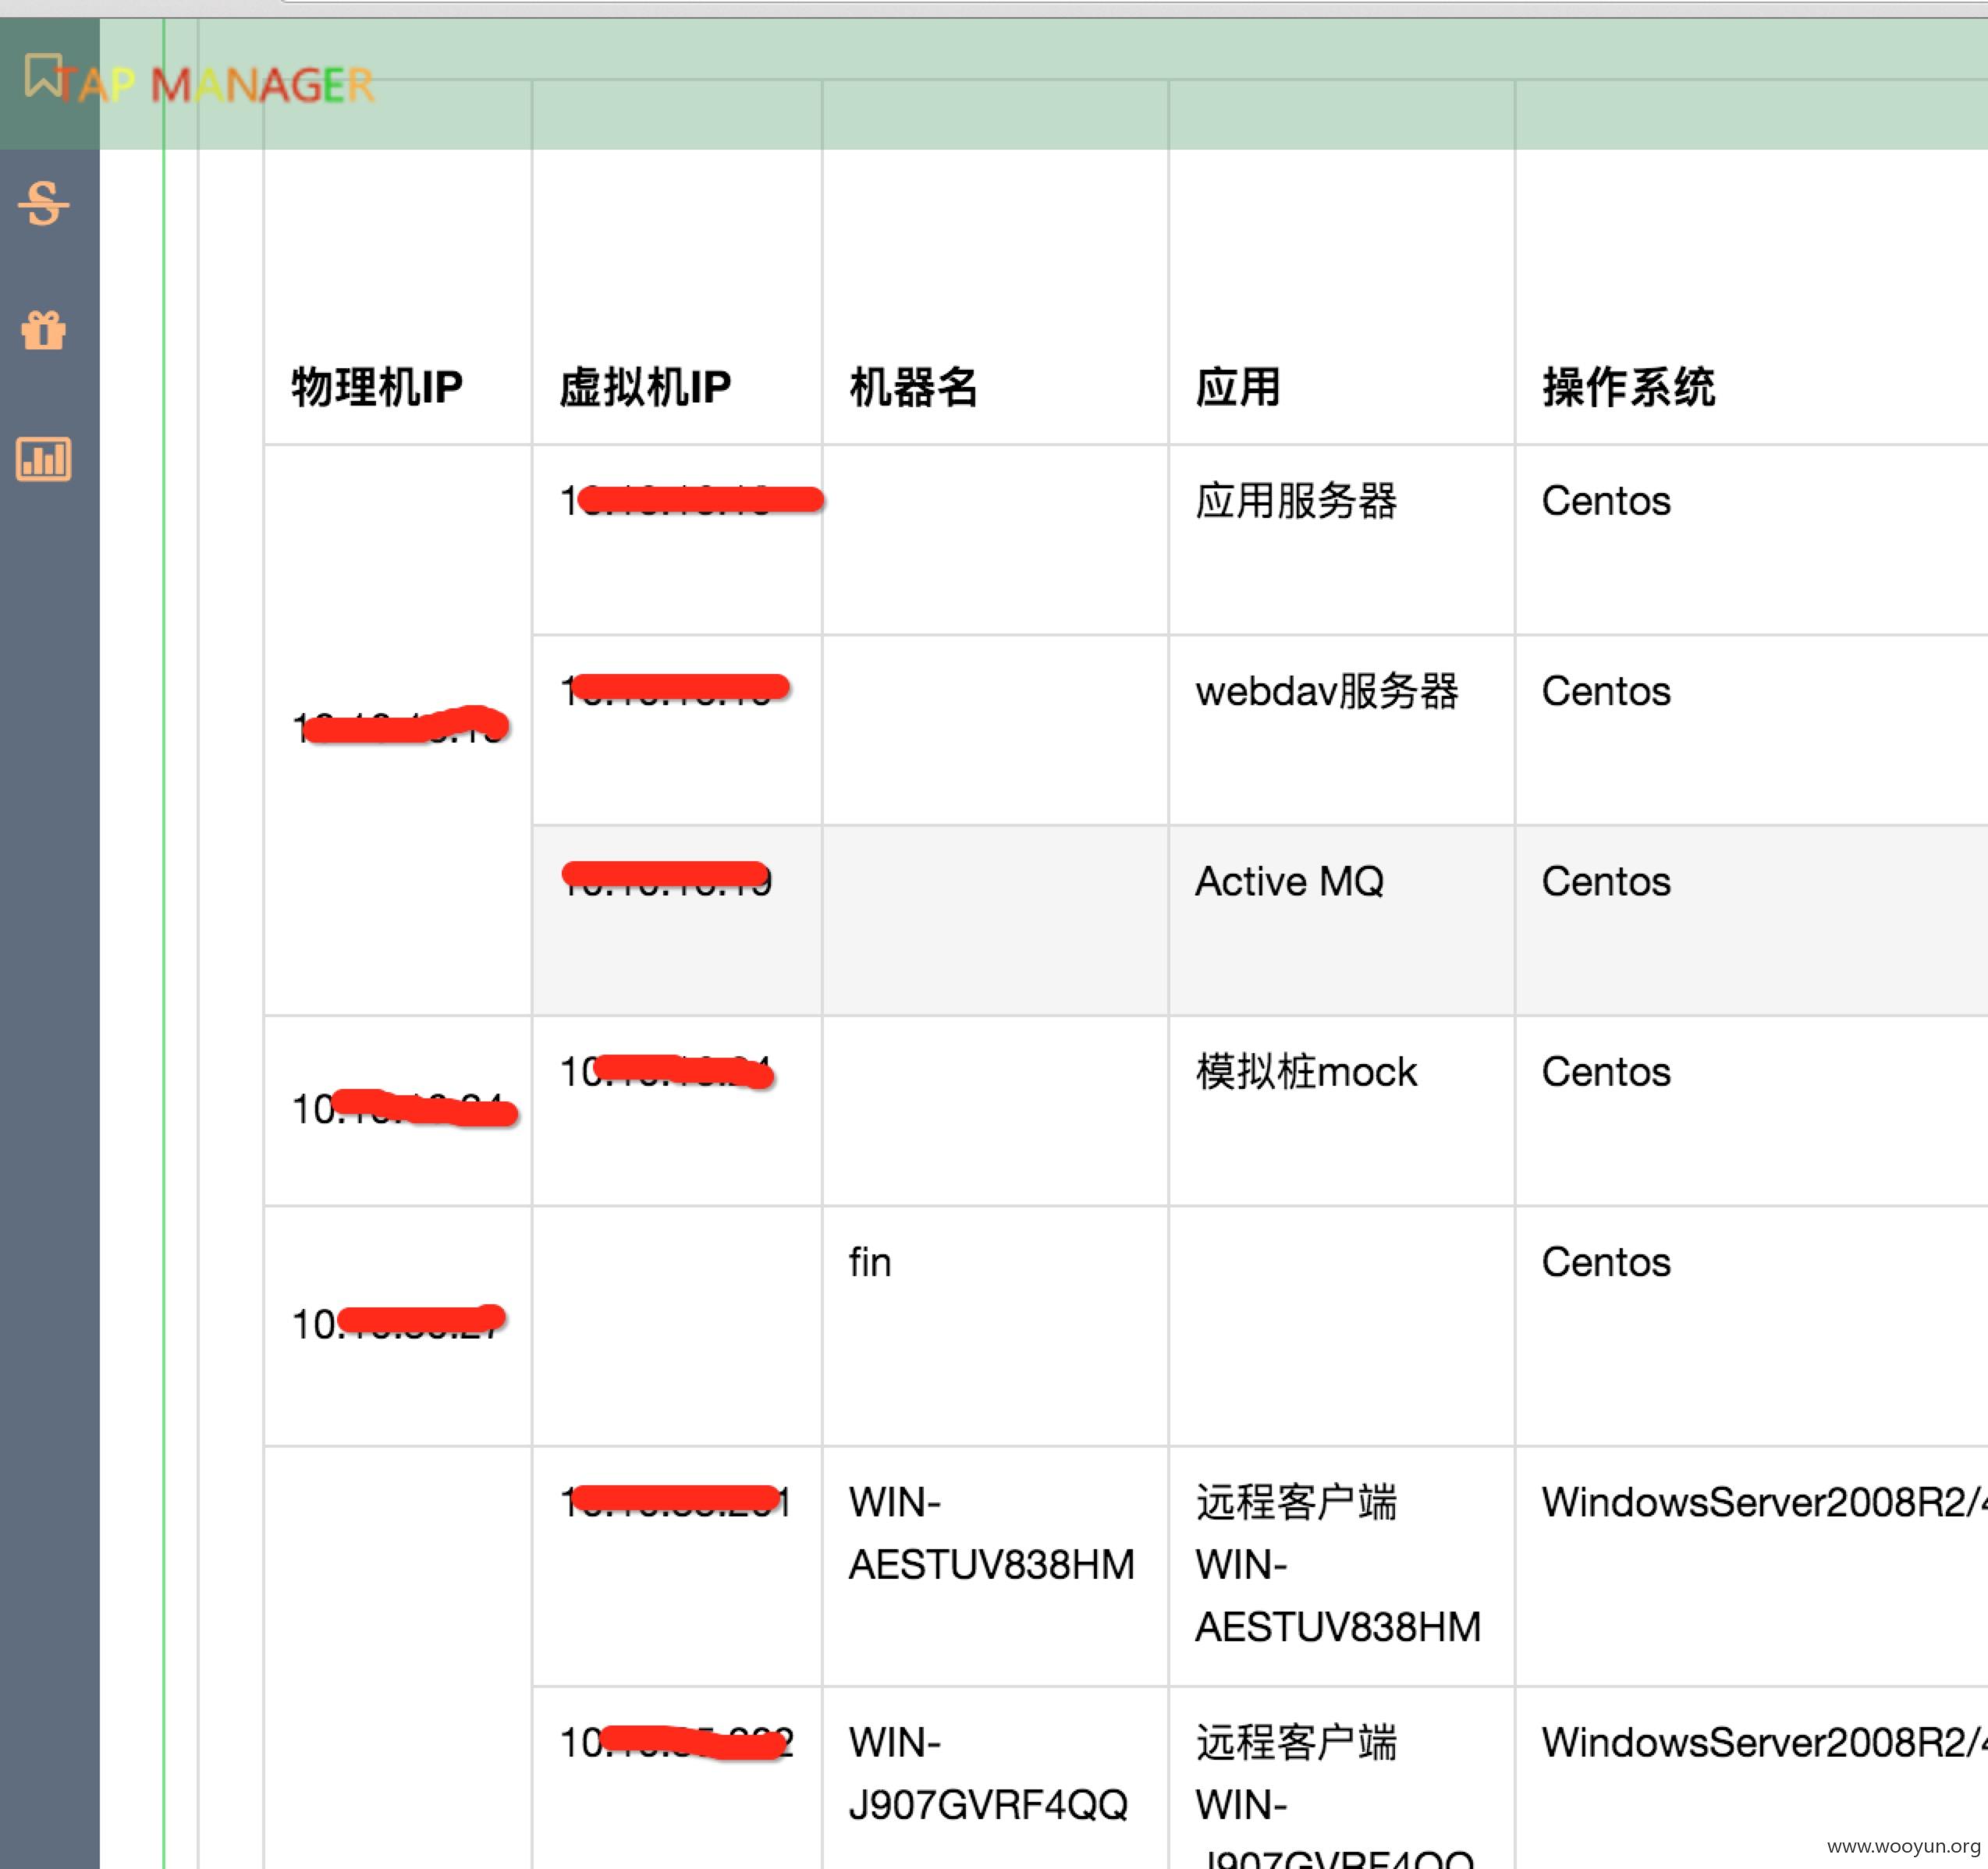Screen dimensions: 1988x1869
Task: Click Centos in the fin row
Action: click(x=1606, y=1262)
